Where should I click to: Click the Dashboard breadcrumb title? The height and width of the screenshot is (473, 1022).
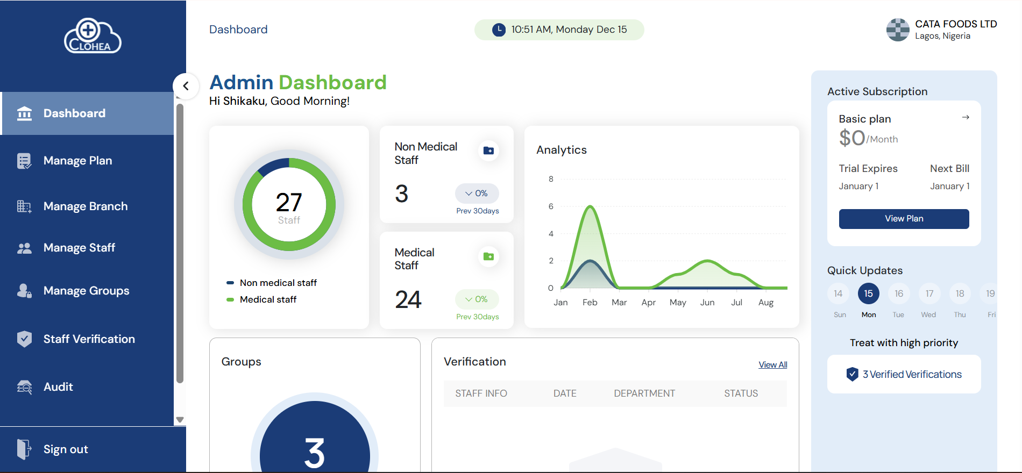[x=238, y=30]
